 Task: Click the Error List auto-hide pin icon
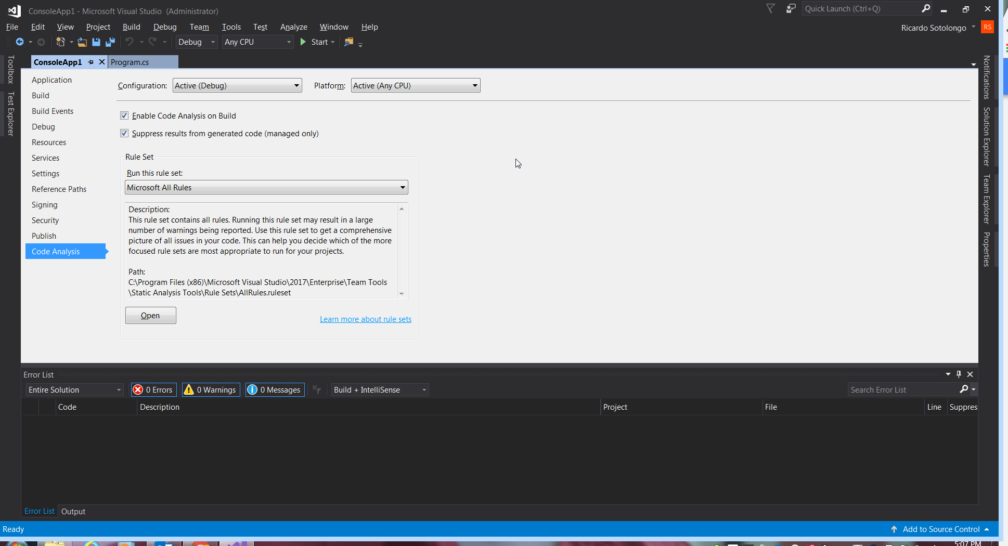pyautogui.click(x=959, y=374)
